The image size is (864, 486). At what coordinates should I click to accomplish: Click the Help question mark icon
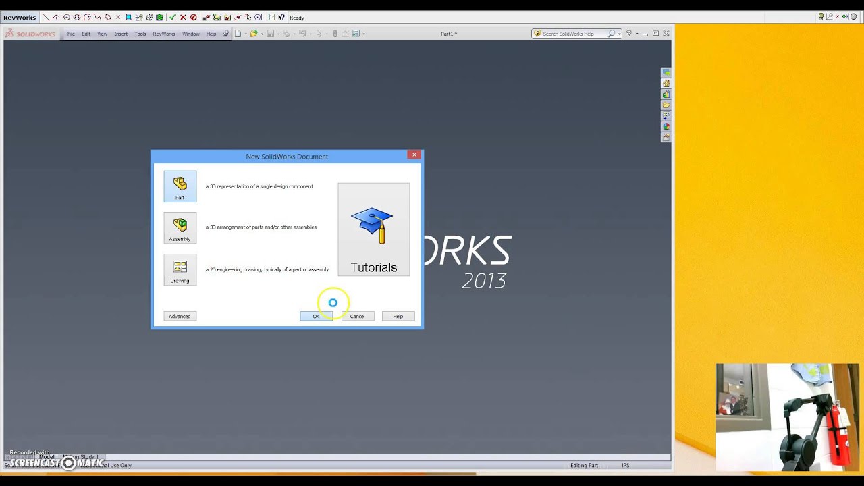point(628,34)
